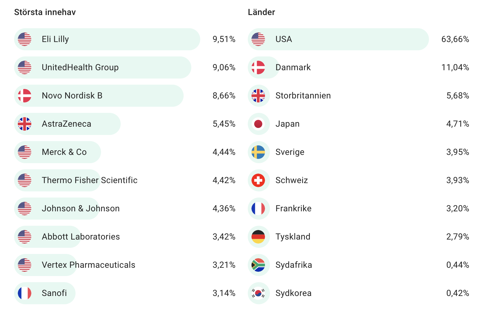Click the Swedish flag next to Sverige
The height and width of the screenshot is (311, 479).
tap(258, 152)
